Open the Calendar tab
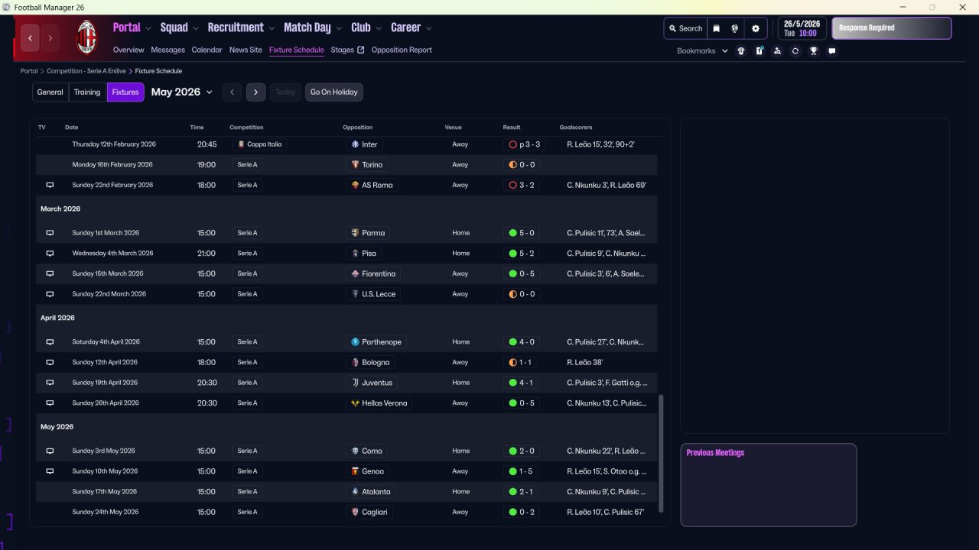The height and width of the screenshot is (550, 979). click(x=207, y=50)
